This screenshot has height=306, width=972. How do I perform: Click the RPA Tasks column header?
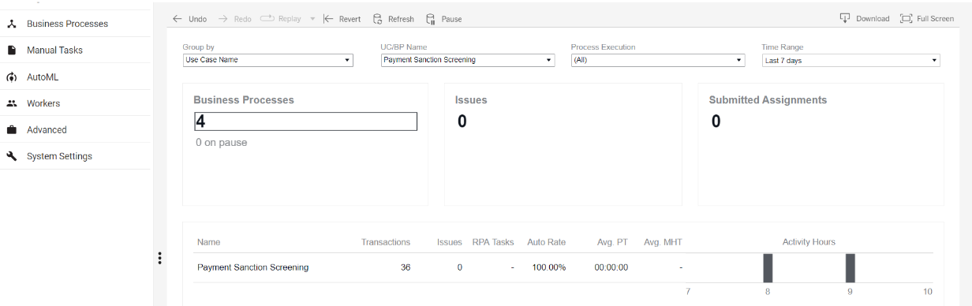pyautogui.click(x=493, y=242)
